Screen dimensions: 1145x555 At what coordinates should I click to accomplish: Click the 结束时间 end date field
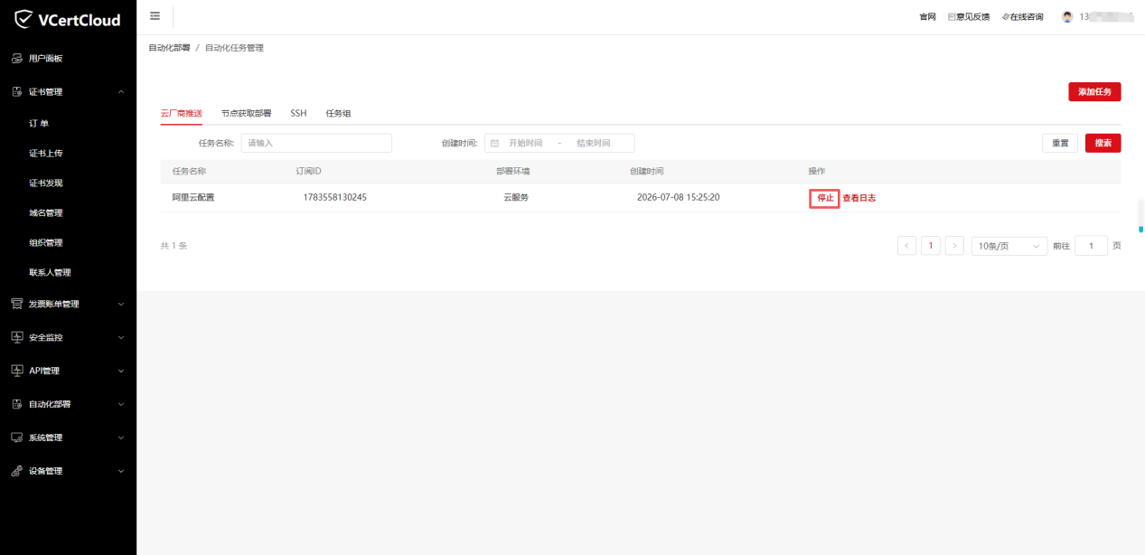593,143
